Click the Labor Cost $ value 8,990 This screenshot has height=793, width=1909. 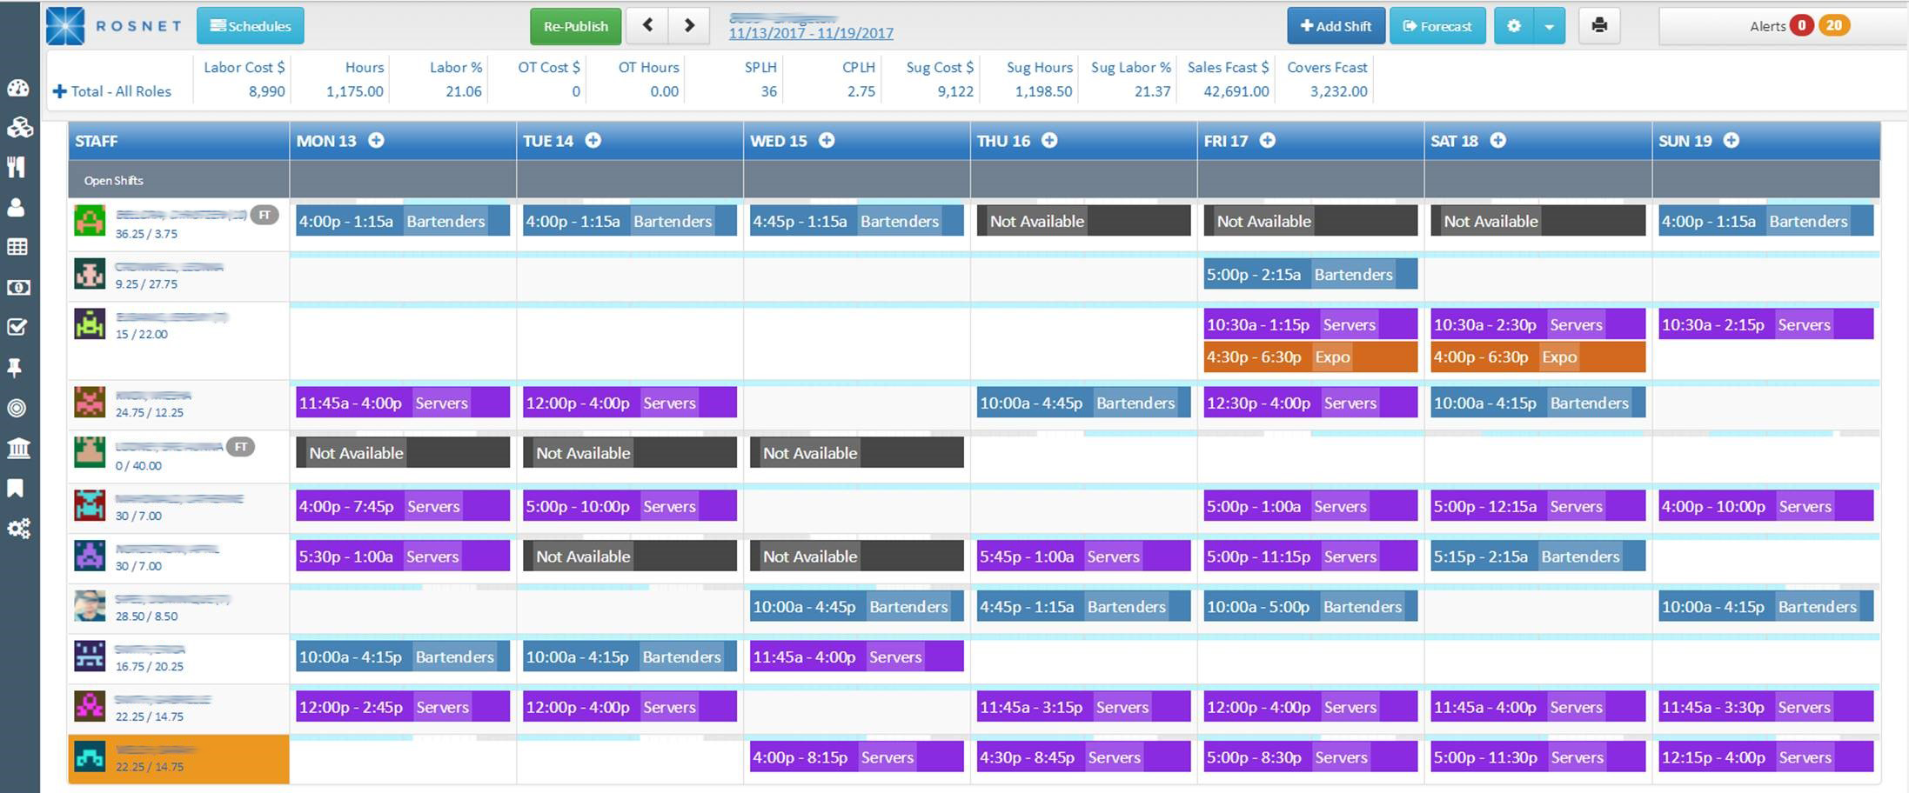[x=266, y=91]
